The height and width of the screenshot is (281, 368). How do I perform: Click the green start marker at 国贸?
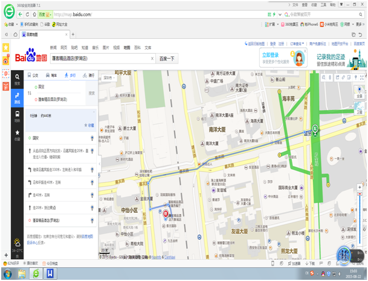315,129
